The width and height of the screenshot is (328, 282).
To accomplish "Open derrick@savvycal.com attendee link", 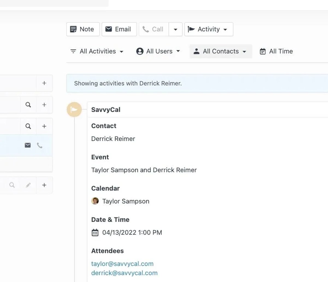I will click(x=124, y=273).
